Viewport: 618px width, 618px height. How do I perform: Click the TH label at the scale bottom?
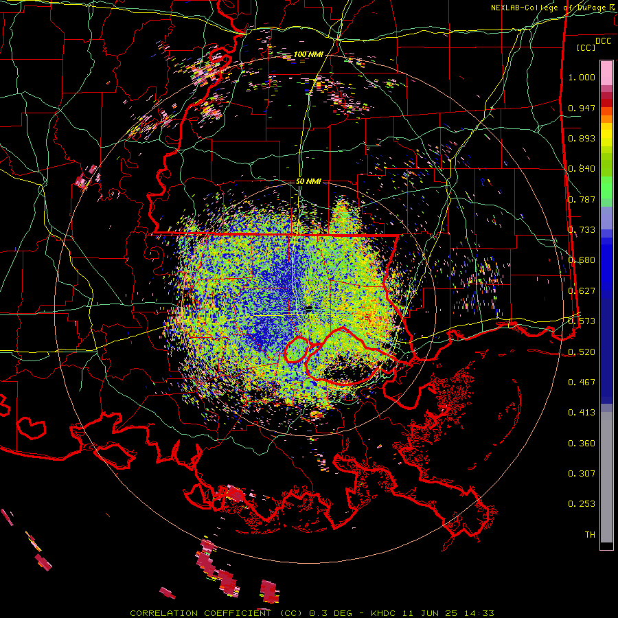click(590, 535)
